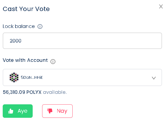165x121 pixels.
Task: Click the Aye button label text
Action: [x=22, y=111]
